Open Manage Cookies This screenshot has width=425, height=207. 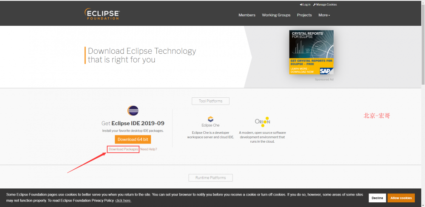325,5
